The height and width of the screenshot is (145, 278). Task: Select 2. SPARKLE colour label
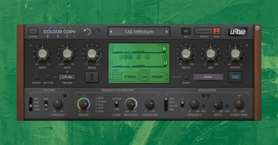coord(101,101)
